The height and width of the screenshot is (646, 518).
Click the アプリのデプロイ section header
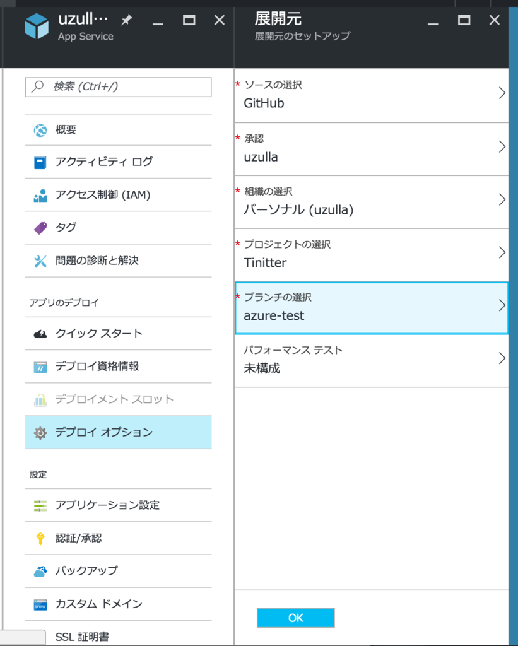64,303
